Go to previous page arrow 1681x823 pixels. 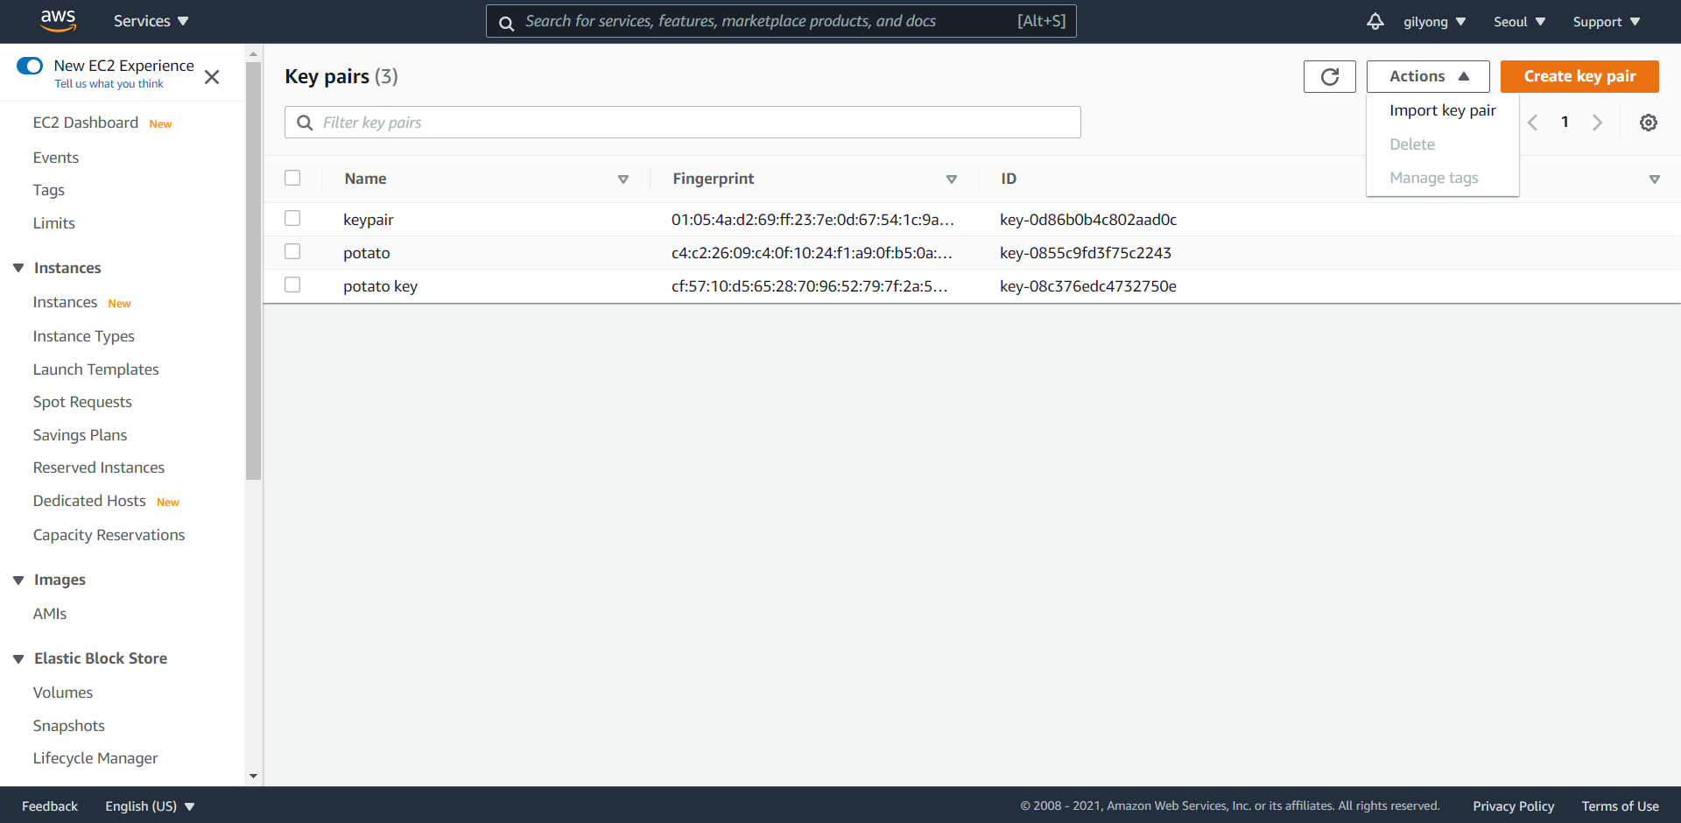click(1533, 123)
